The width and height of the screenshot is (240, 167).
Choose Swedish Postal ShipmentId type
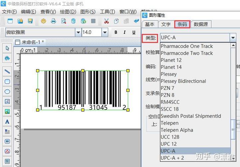click(195, 116)
